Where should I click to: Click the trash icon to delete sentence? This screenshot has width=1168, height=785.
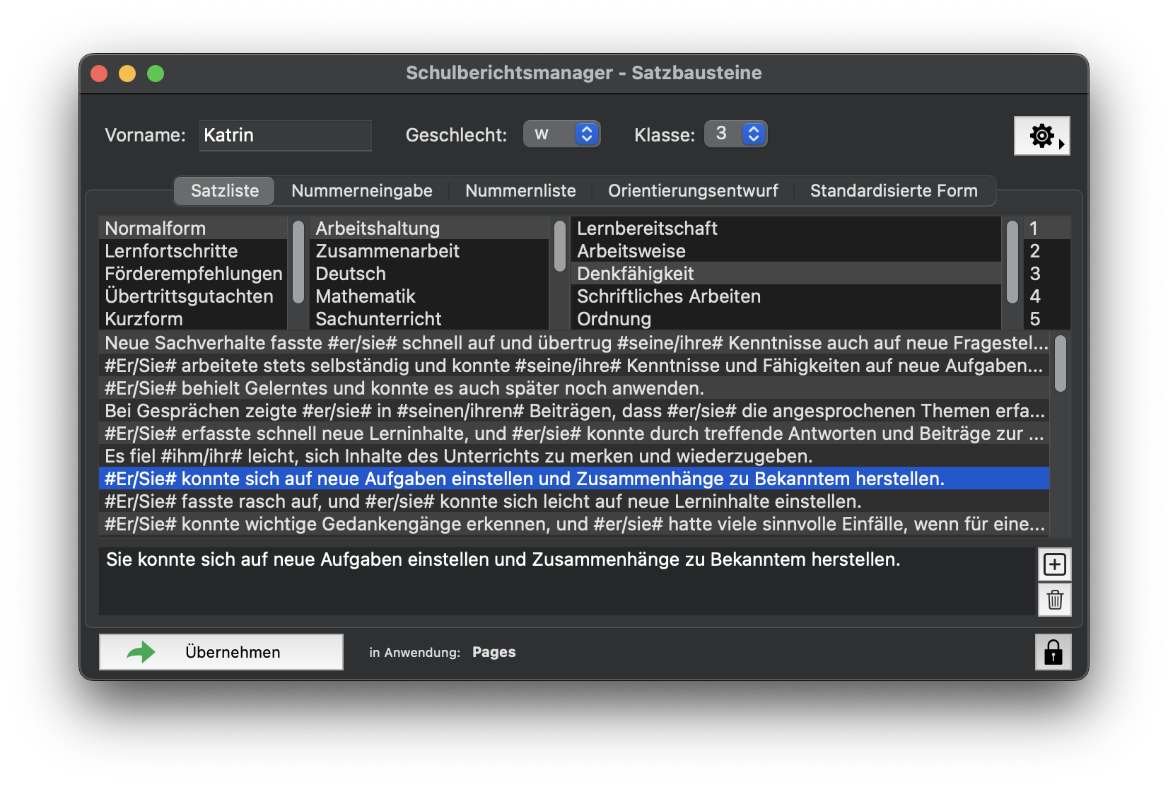pos(1054,600)
